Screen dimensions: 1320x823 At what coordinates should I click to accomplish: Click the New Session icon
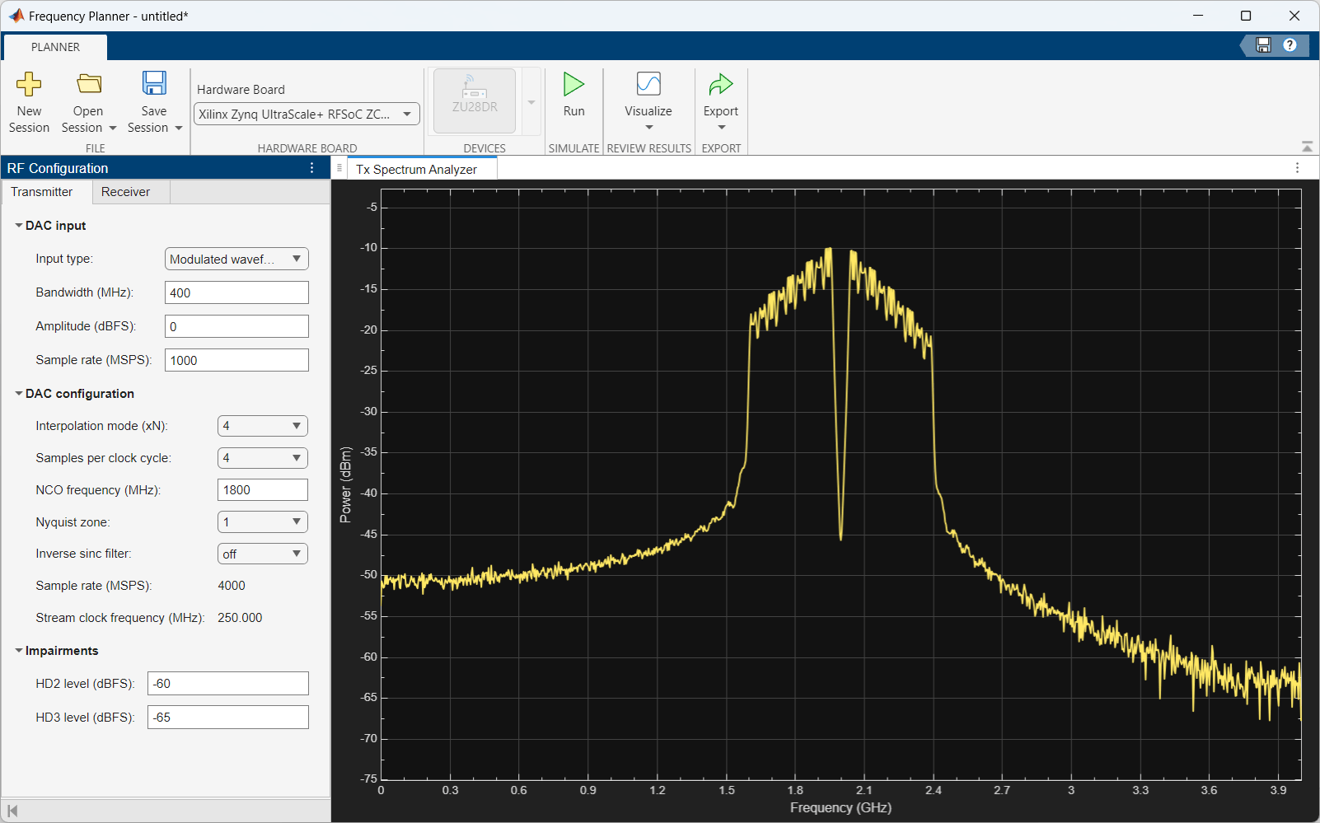[x=29, y=84]
